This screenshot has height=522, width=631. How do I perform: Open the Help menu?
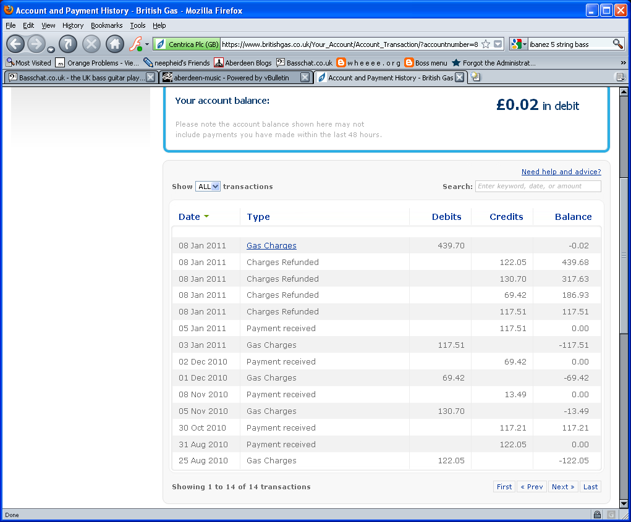tap(159, 25)
